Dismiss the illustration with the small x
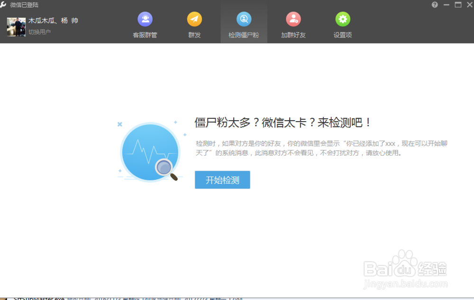 coord(119,124)
